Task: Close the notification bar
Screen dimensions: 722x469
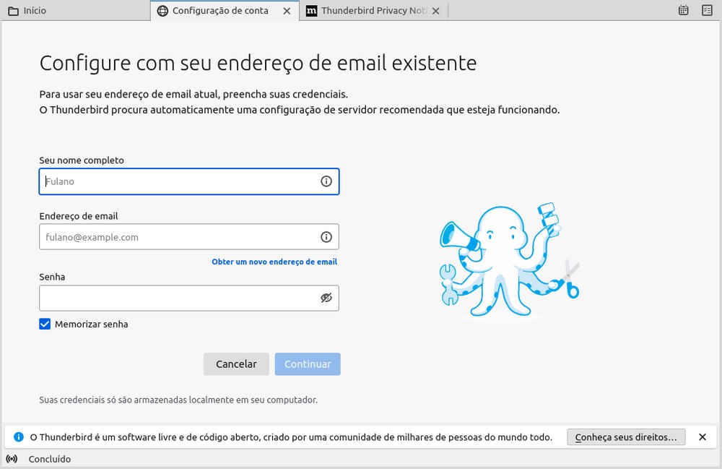Action: (703, 436)
